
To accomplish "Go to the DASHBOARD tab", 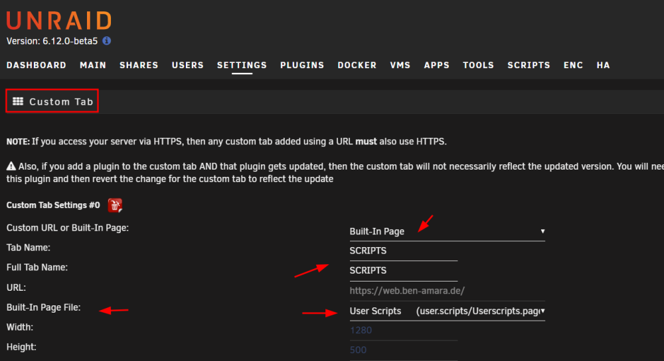I will click(x=37, y=65).
